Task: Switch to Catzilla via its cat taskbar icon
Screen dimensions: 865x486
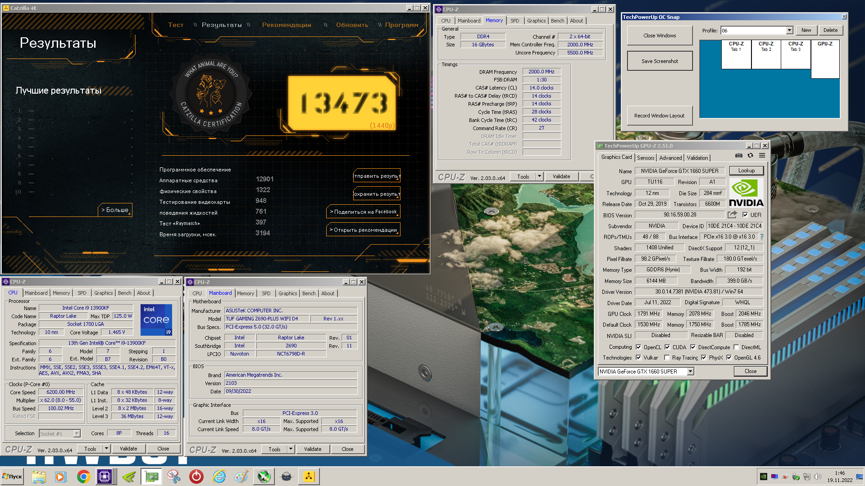Action: [x=287, y=477]
